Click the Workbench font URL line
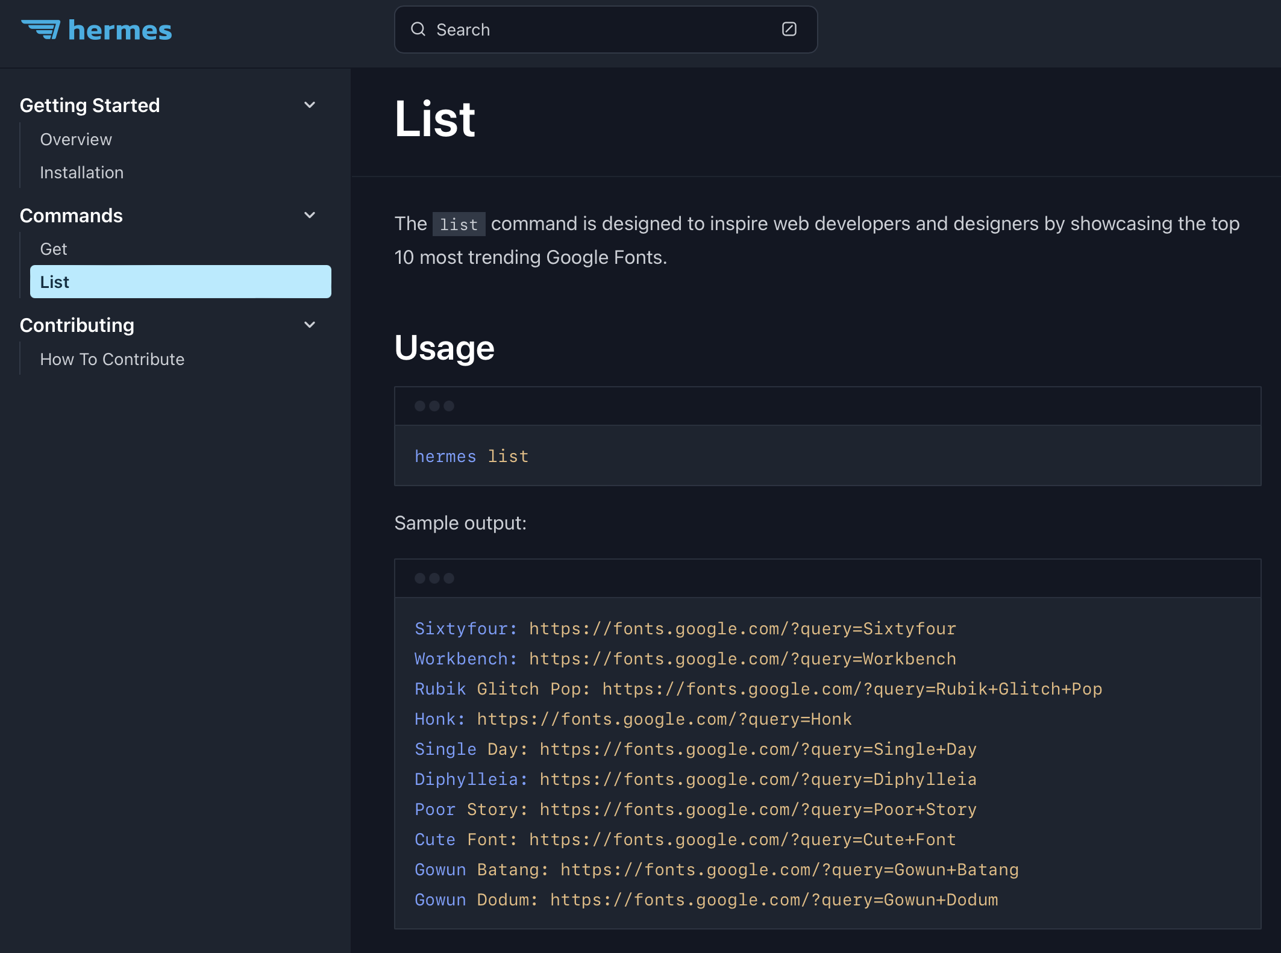1281x953 pixels. (x=685, y=659)
